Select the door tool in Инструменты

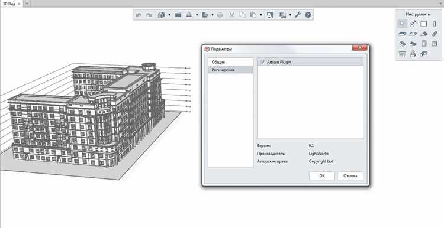point(424,44)
